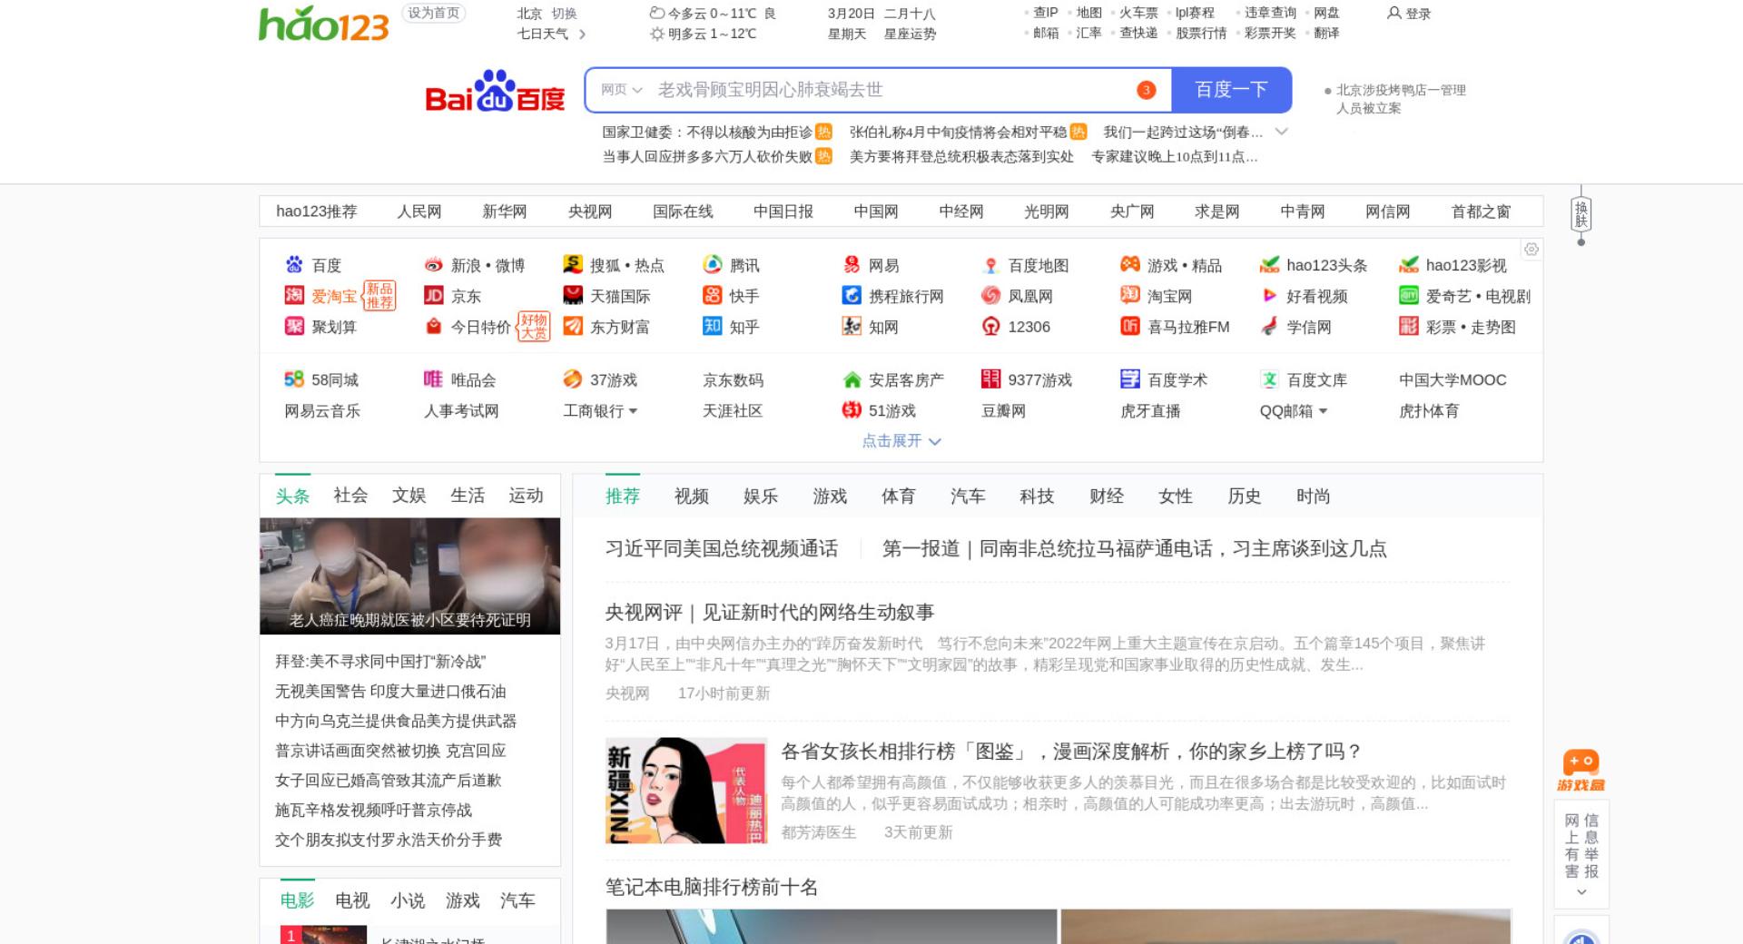The height and width of the screenshot is (944, 1743).
Task: Open 唯品会 icon link
Action: click(x=434, y=379)
